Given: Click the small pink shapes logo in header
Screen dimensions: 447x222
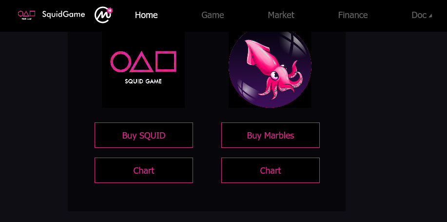Looking at the screenshot, I should click(x=26, y=15).
